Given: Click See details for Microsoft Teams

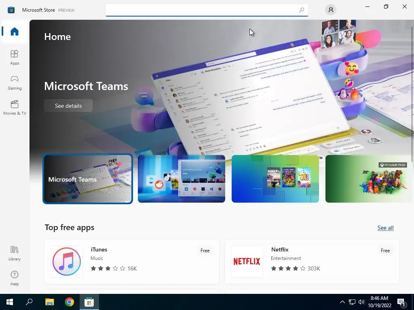Looking at the screenshot, I should (68, 106).
